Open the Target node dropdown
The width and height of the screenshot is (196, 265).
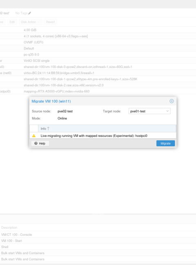[167, 111]
